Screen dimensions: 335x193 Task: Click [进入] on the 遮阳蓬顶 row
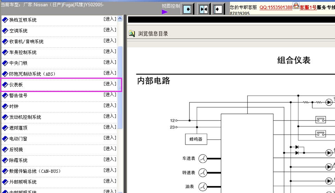tap(110, 127)
